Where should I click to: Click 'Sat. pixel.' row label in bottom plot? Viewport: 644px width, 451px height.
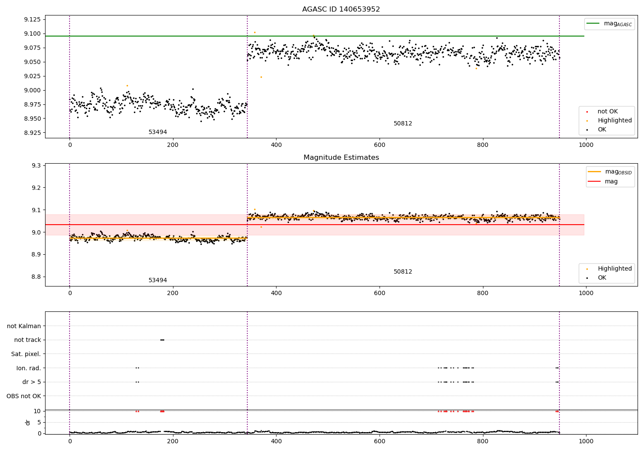click(26, 354)
